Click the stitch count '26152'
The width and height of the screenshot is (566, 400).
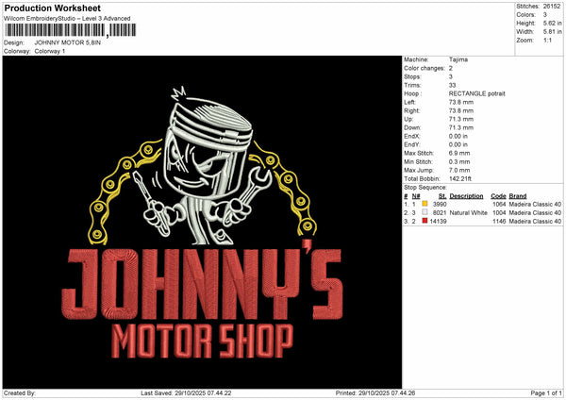552,7
